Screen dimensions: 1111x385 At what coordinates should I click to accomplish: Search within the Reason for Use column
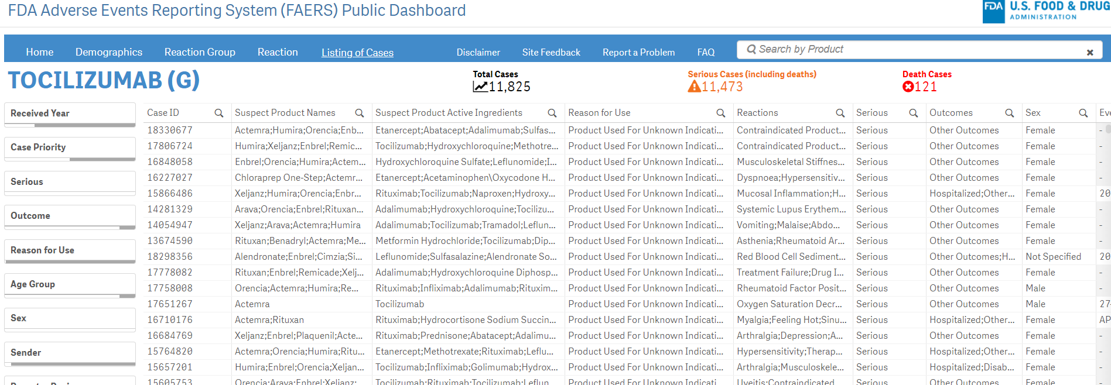click(x=721, y=113)
